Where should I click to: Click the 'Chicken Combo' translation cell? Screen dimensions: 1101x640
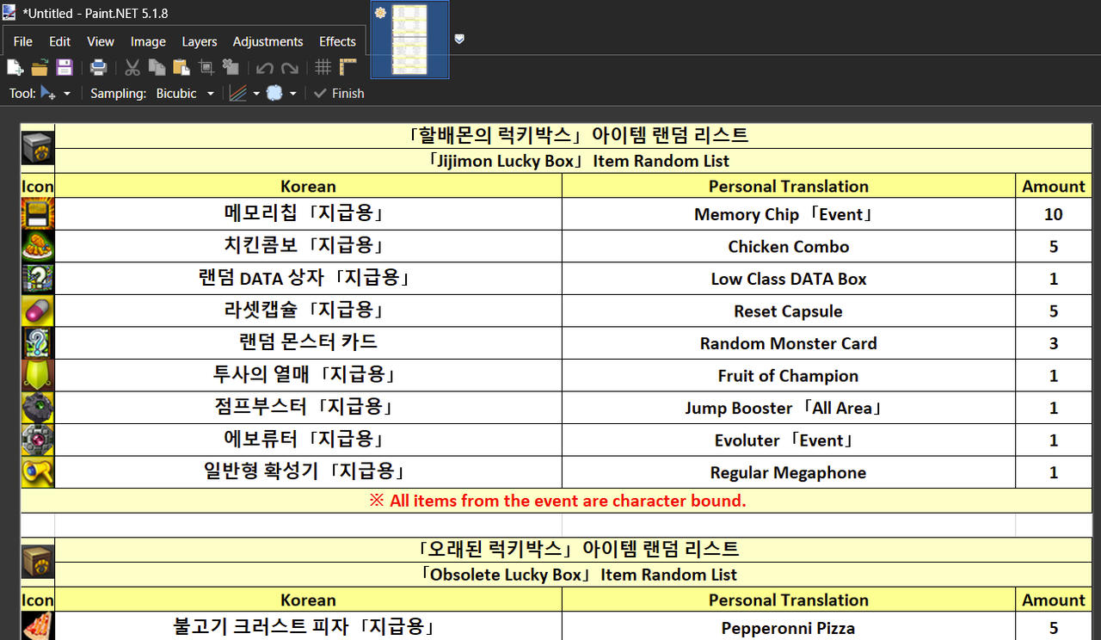(789, 246)
